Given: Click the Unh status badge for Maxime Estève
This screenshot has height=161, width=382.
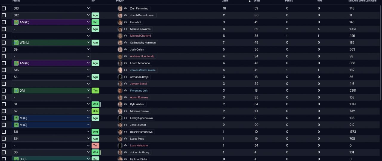Looking at the screenshot, I should coord(95,111).
